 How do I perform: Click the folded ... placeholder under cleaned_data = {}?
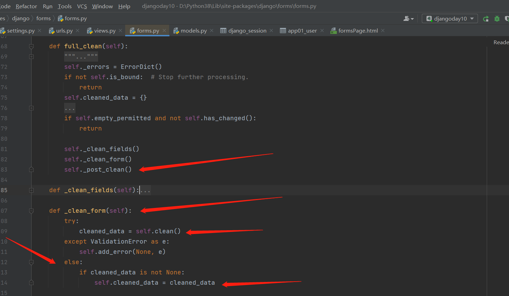pyautogui.click(x=70, y=108)
